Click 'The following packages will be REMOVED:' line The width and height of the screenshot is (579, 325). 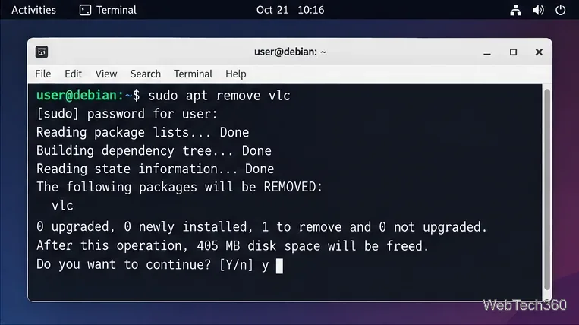tap(179, 188)
